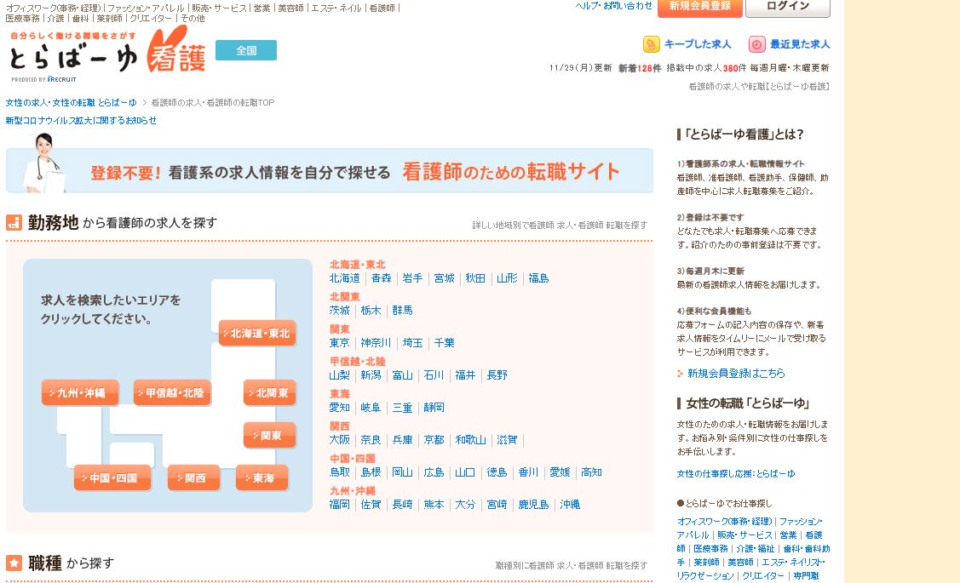
Task: Click the 最近見た求人 clock icon
Action: (756, 44)
